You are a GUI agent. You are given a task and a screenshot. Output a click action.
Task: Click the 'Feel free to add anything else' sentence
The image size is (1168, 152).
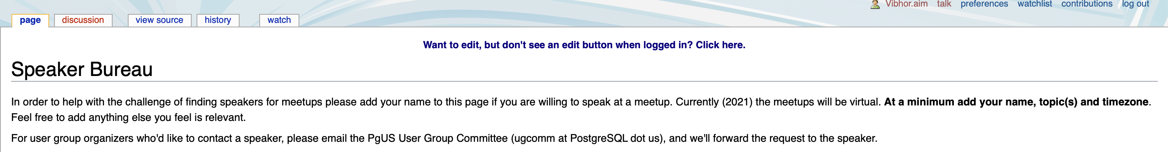128,118
